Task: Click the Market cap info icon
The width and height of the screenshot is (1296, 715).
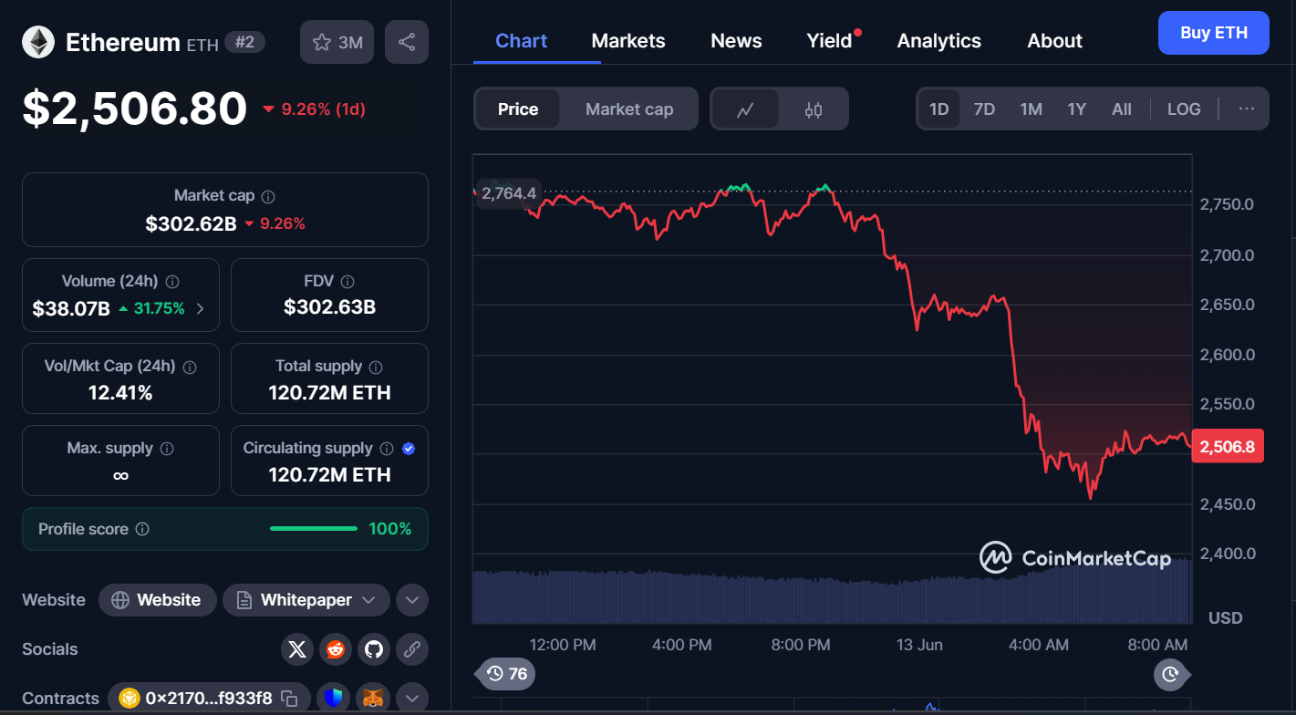Action: 268,196
